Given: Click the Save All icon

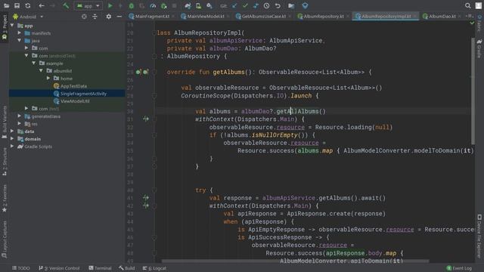Looking at the screenshot, I should click(17, 5).
